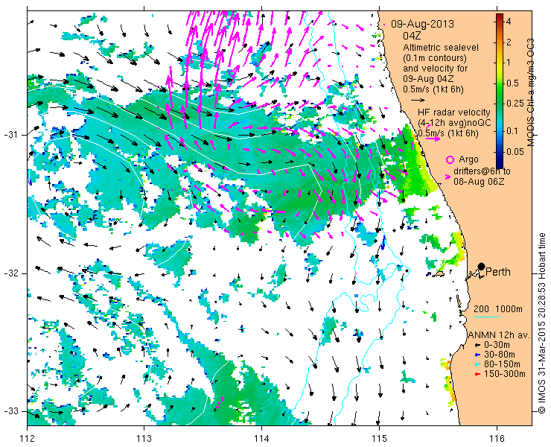
Task: Click the black 0-30m ANMN legend arrow
Action: [477, 346]
